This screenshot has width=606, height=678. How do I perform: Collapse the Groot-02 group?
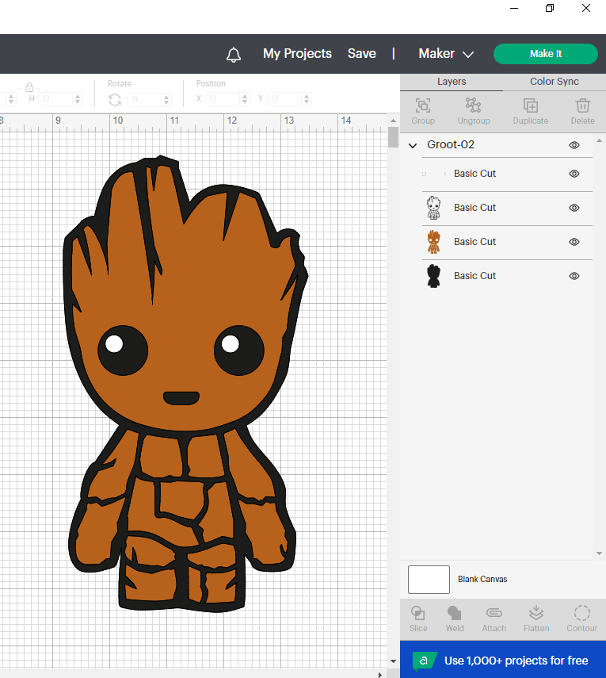[413, 145]
